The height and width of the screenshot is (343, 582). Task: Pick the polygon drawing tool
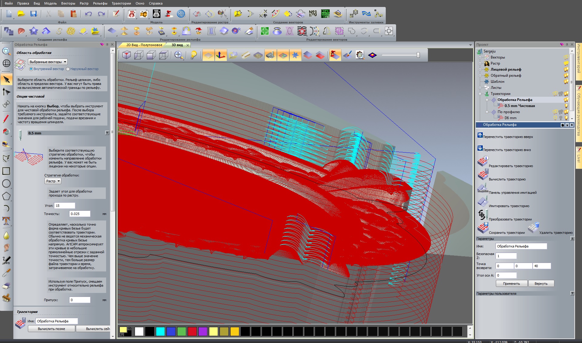[x=6, y=196]
